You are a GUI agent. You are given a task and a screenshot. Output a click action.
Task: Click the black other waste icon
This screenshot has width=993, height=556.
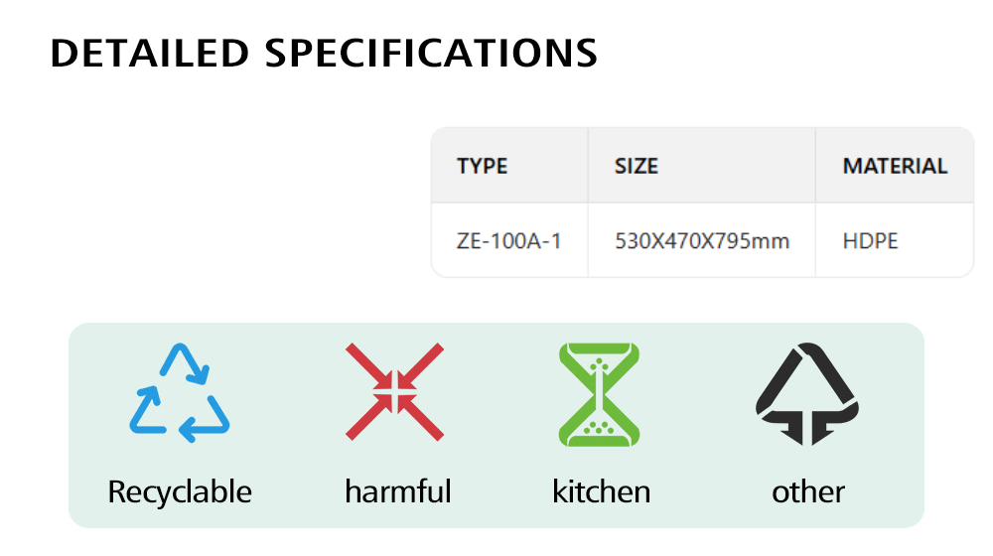pyautogui.click(x=807, y=393)
